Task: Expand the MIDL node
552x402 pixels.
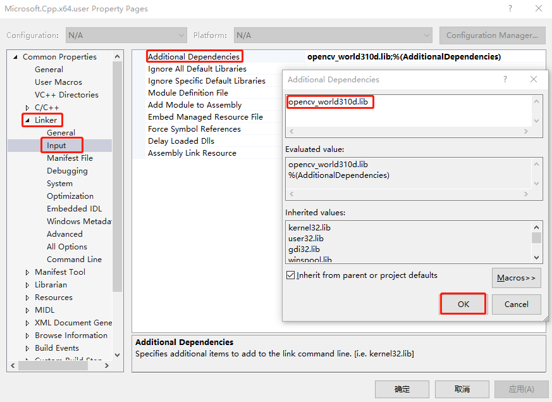Action: pos(27,310)
